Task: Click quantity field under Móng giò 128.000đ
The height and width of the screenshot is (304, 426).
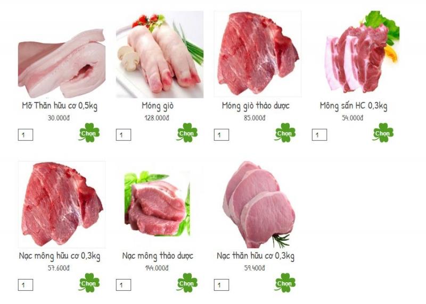Action: 124,135
